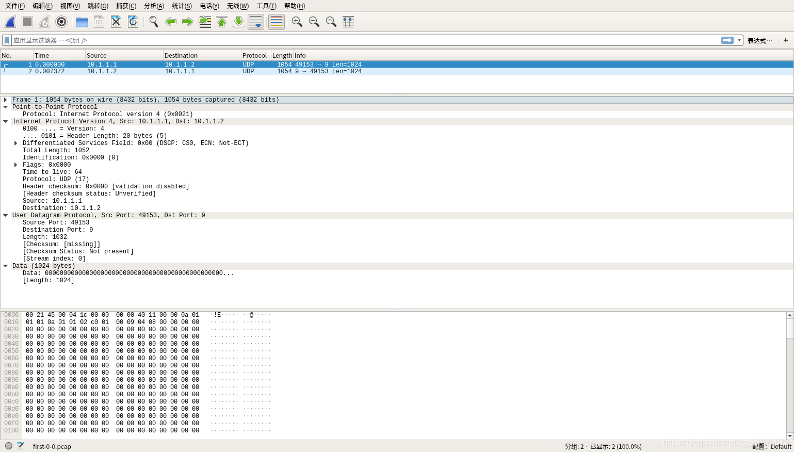Viewport: 794px width, 452px height.
Task: Open the 编辑(E) menu
Action: [x=42, y=6]
